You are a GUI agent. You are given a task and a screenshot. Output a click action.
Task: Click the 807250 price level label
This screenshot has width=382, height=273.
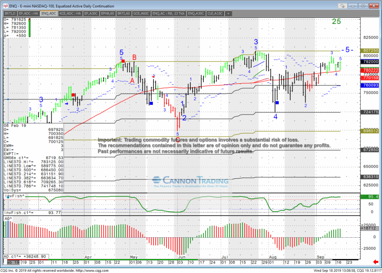pyautogui.click(x=370, y=51)
